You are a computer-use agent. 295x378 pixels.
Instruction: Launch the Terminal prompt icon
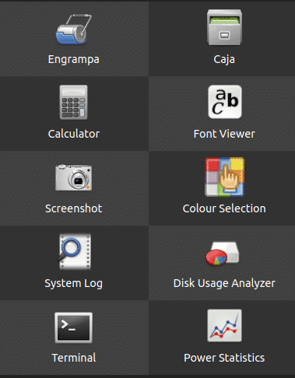click(74, 327)
